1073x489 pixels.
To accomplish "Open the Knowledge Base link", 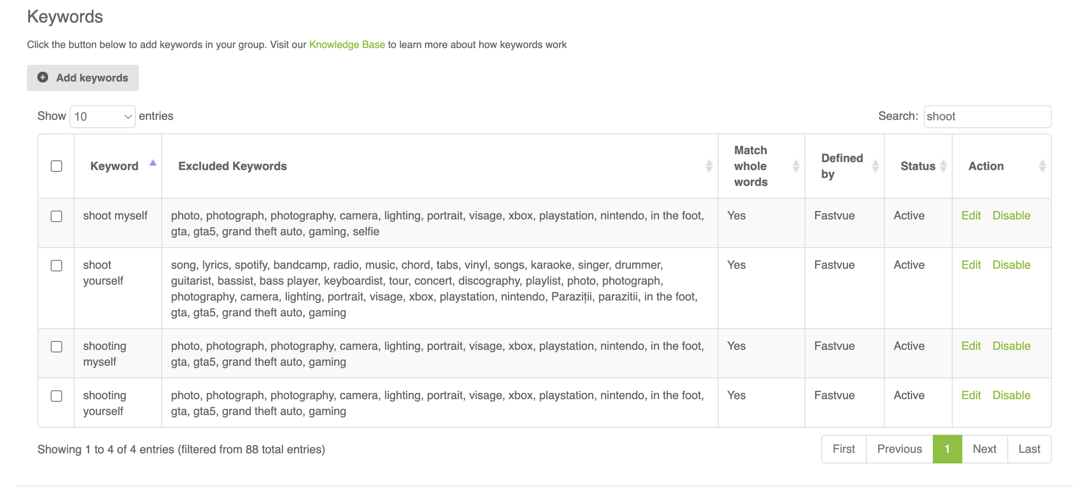I will pos(347,44).
